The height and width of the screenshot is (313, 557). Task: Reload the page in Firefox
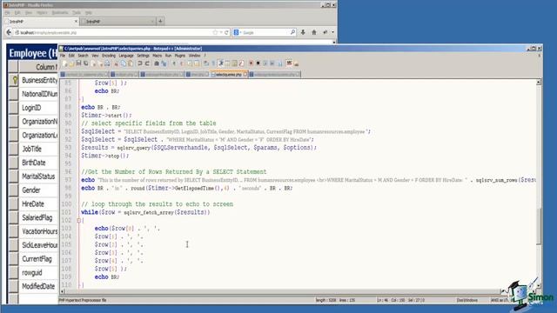pyautogui.click(x=226, y=32)
